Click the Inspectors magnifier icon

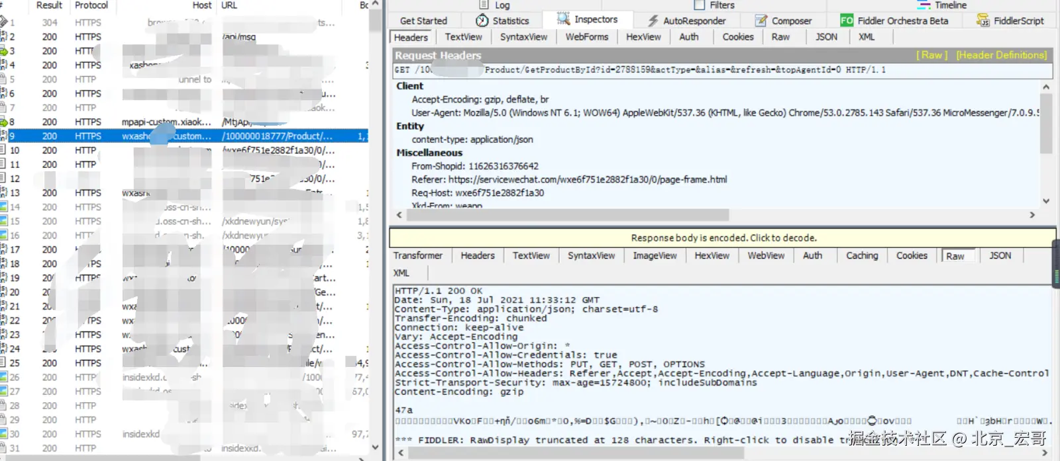point(564,19)
